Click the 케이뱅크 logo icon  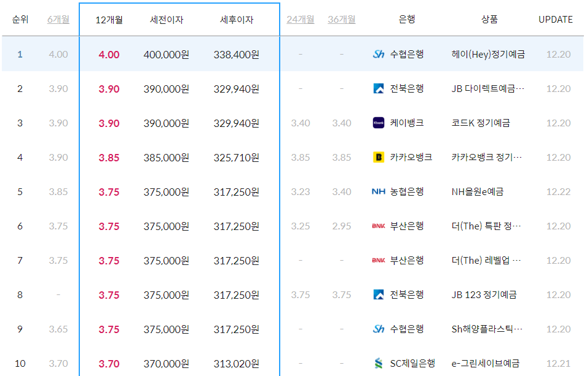click(379, 123)
